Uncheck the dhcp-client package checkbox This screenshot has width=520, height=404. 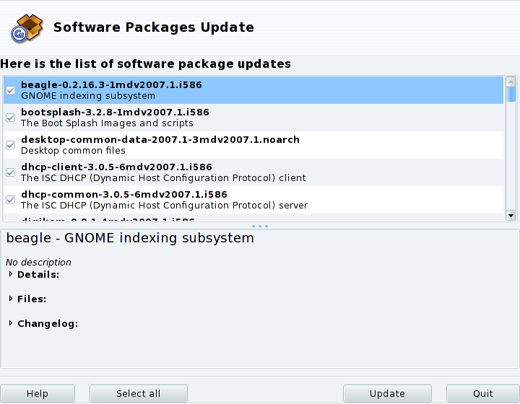pos(11,172)
